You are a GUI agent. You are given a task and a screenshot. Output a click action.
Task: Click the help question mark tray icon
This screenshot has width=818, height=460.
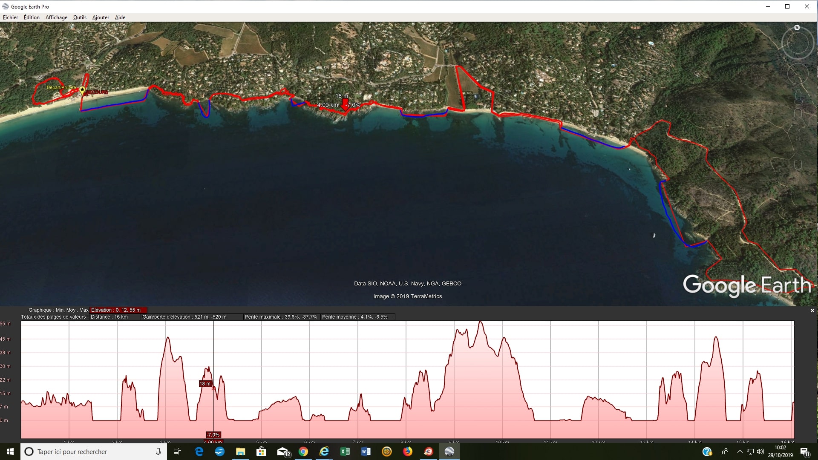707,451
